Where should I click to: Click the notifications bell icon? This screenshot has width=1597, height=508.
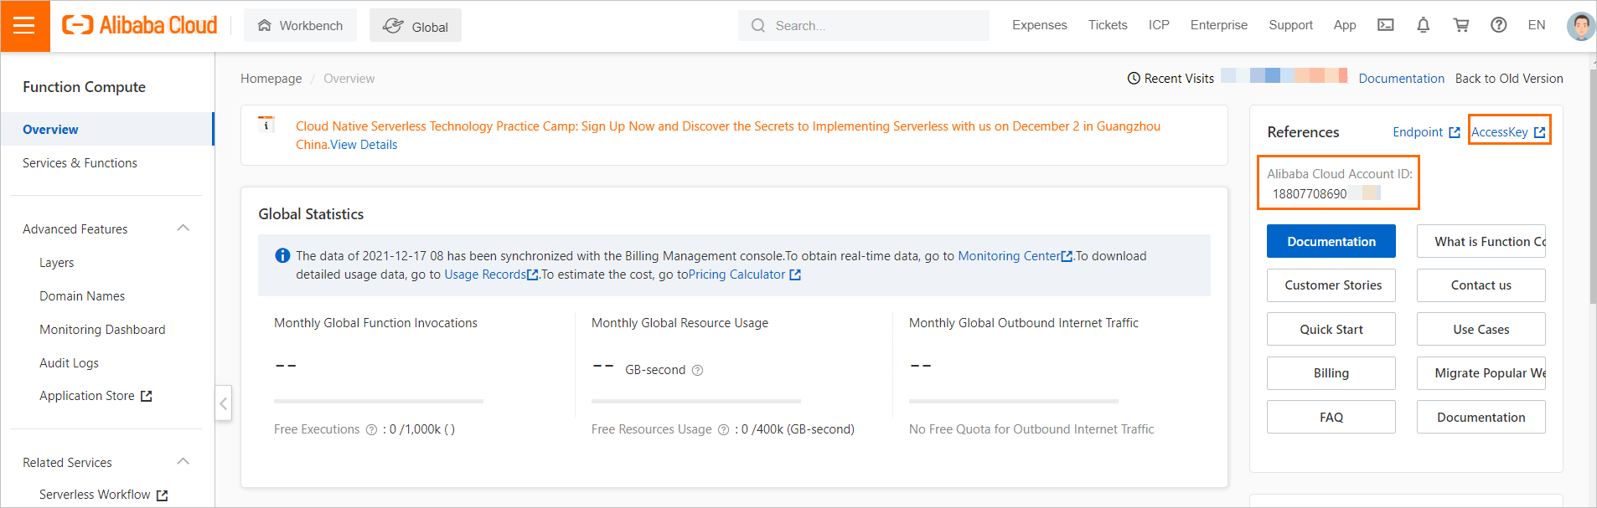(1423, 25)
